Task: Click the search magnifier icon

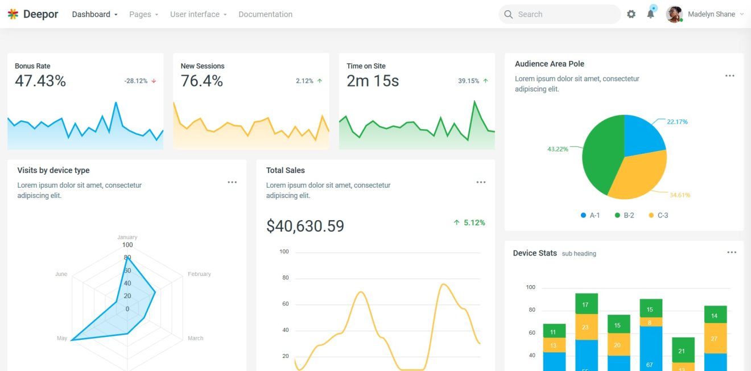Action: point(507,14)
